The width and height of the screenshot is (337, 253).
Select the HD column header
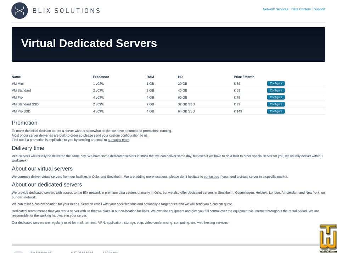[180, 77]
